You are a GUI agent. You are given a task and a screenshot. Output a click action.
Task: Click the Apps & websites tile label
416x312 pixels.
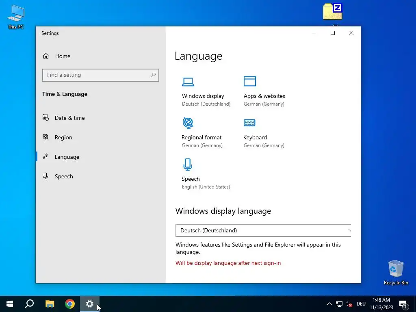[264, 96]
